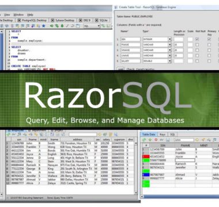The image size is (219, 207).
Task: Click the SSN column header in Table Data
Action: click(x=163, y=145)
